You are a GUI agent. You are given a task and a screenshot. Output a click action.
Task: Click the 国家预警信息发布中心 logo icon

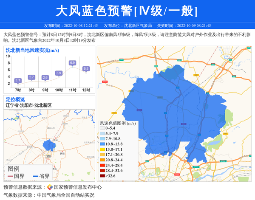[50, 187]
